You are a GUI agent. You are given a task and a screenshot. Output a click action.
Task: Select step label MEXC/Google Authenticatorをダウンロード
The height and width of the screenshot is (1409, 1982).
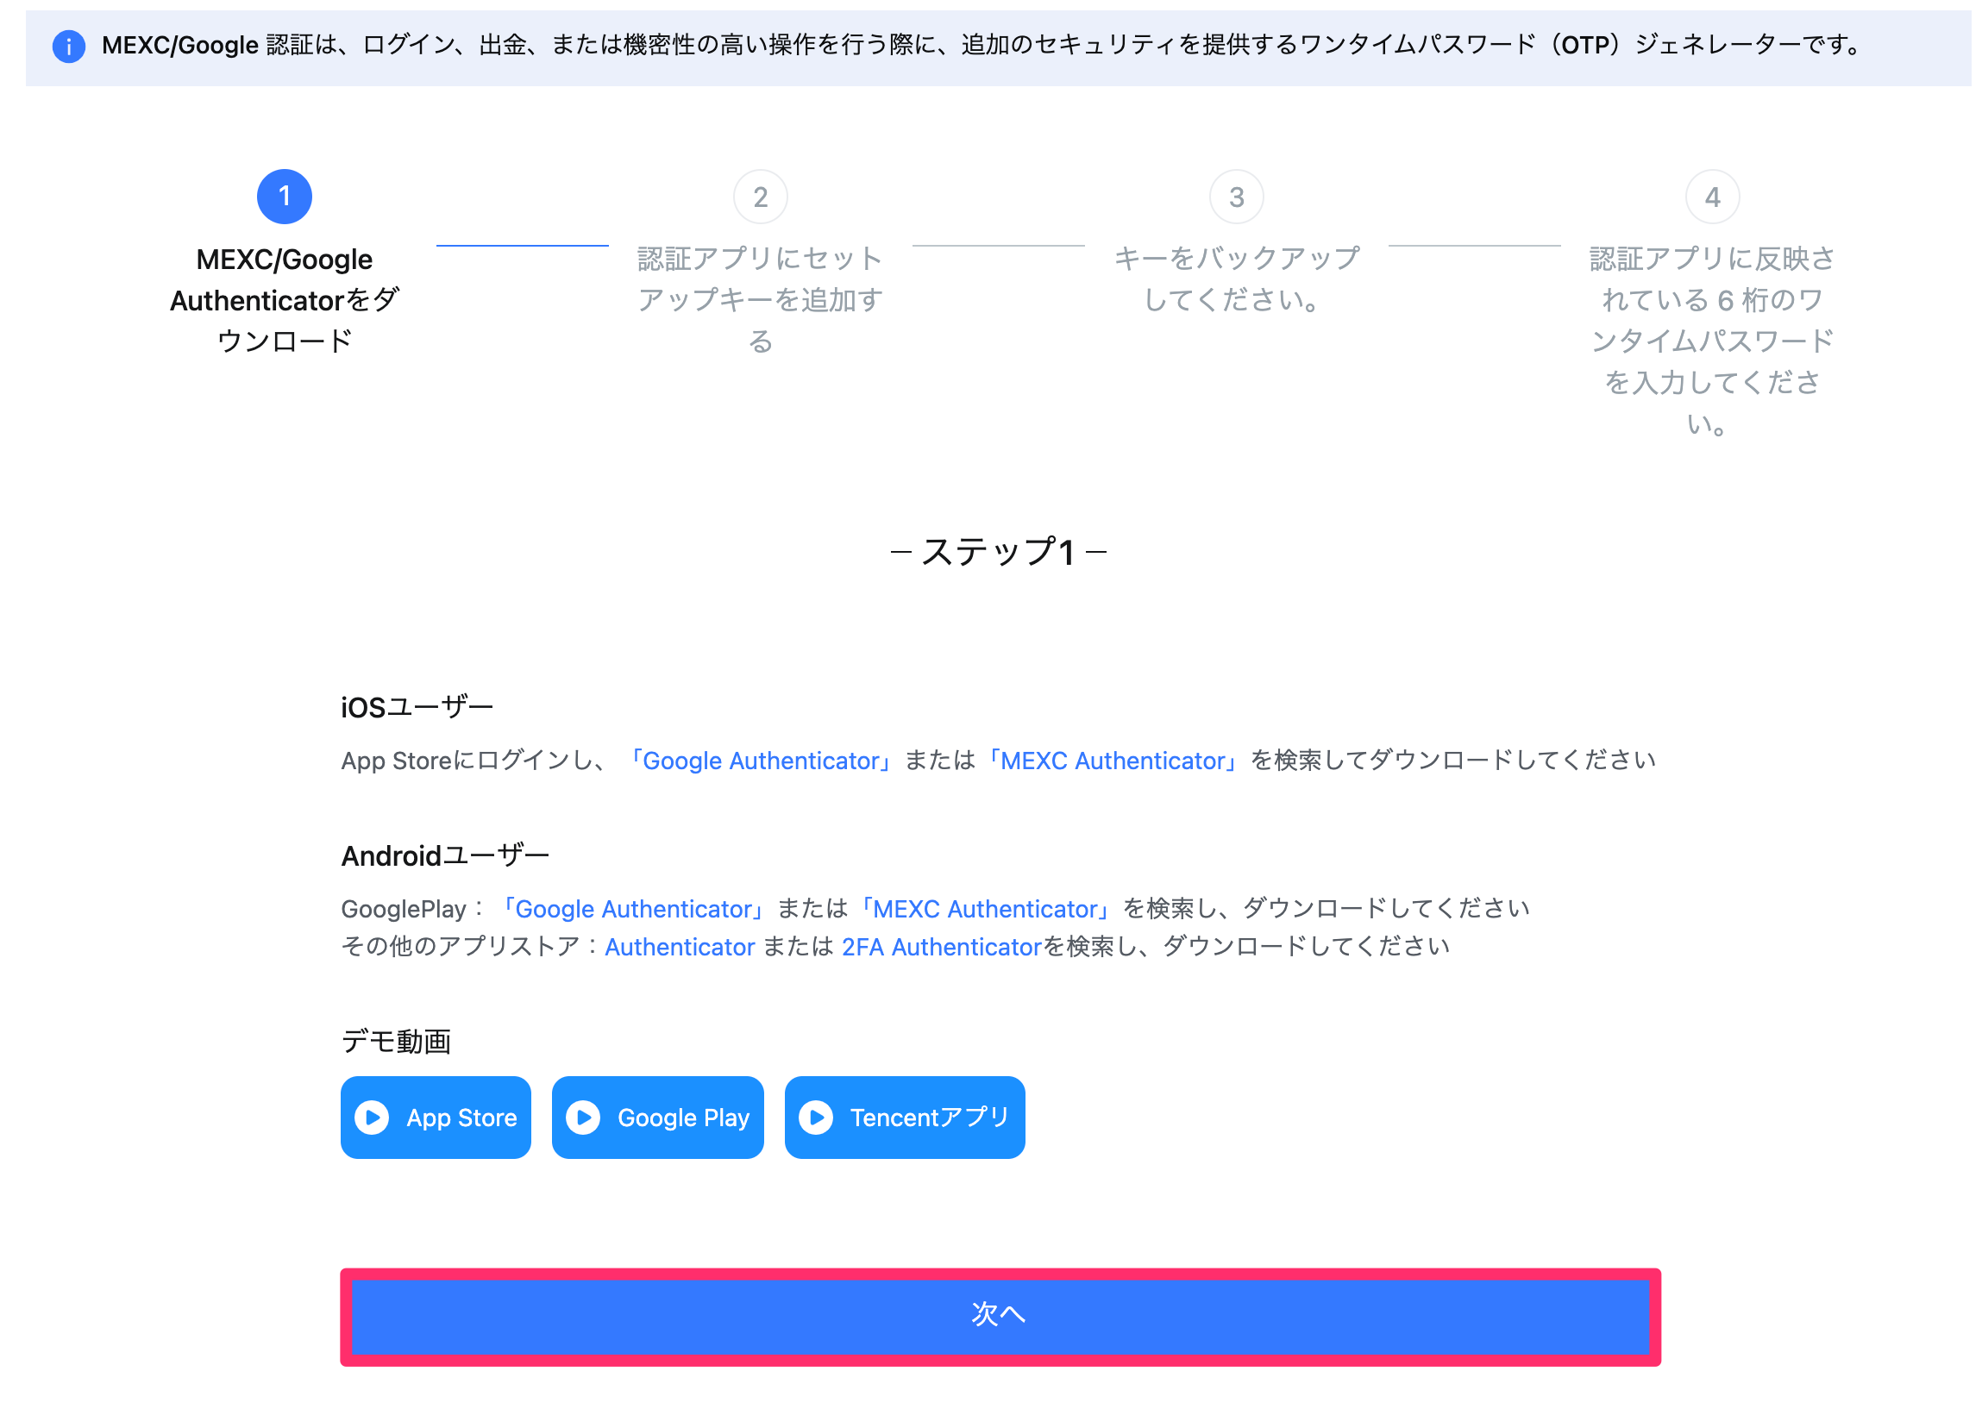click(x=285, y=300)
